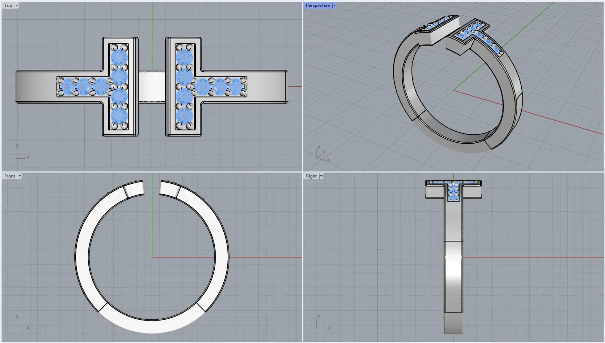Expand the Right viewport menu arrow
This screenshot has height=343, width=605.
321,176
